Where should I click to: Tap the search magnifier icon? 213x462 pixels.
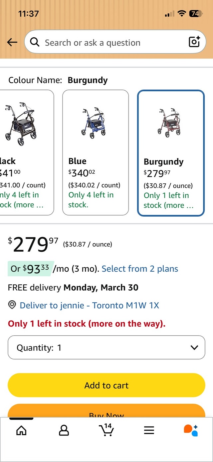[35, 42]
